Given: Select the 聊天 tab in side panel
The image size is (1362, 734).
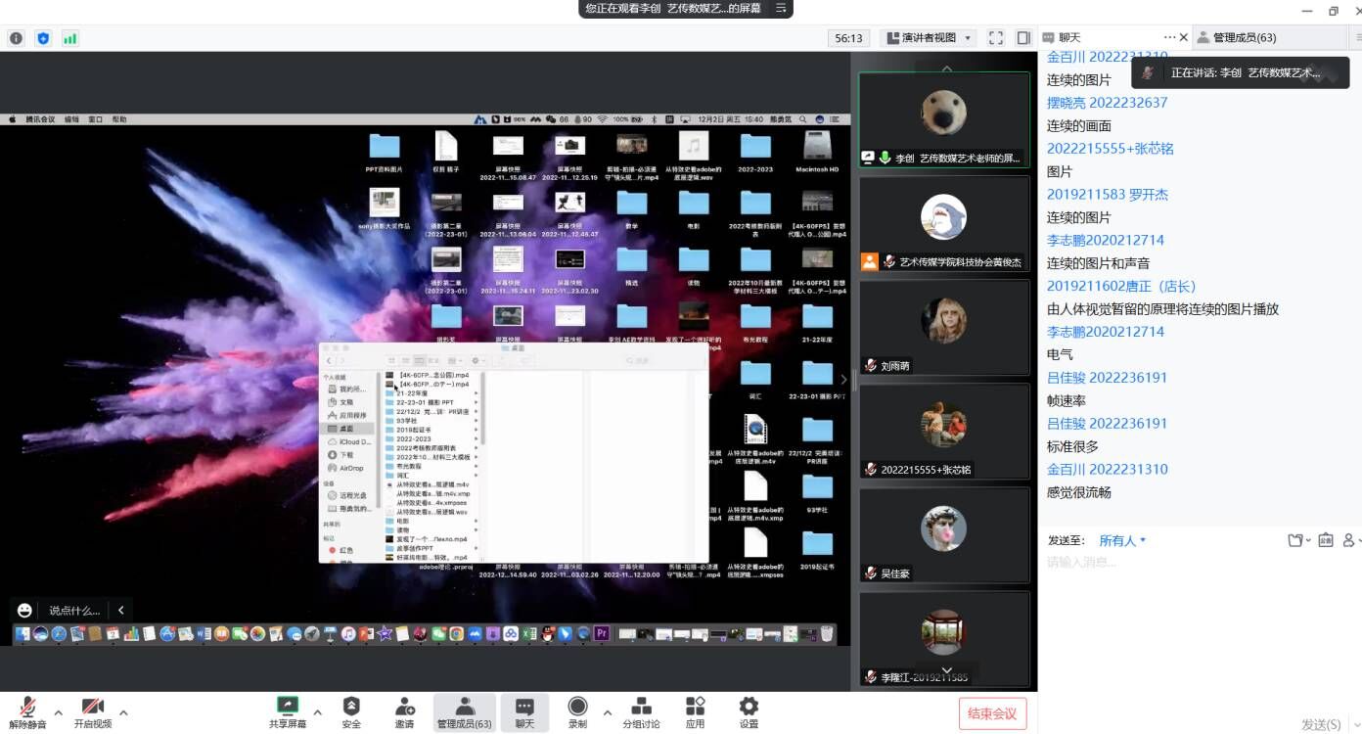Looking at the screenshot, I should pyautogui.click(x=1070, y=37).
